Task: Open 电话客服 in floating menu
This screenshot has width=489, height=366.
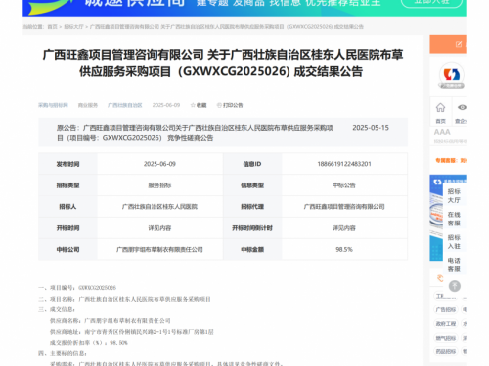Action: coord(454,264)
